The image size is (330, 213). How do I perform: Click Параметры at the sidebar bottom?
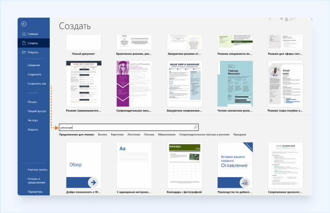click(x=35, y=191)
